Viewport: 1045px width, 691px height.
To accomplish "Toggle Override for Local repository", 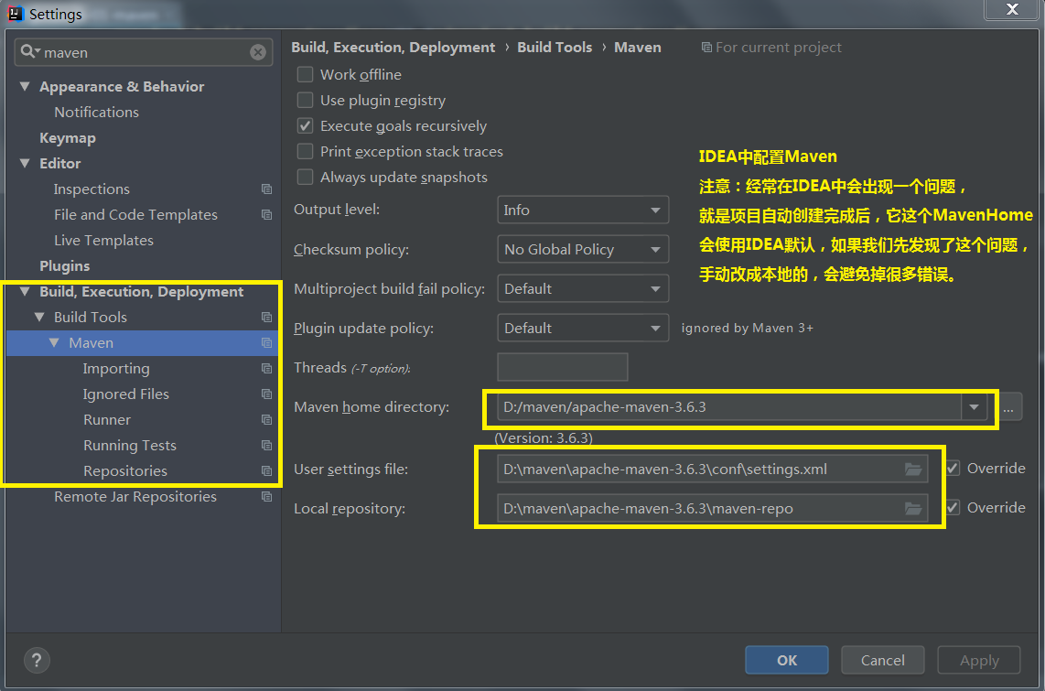I will pyautogui.click(x=953, y=507).
